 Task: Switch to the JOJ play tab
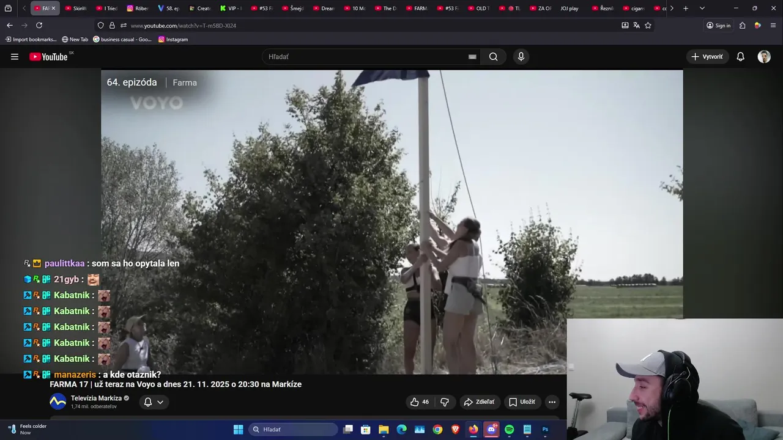point(570,9)
